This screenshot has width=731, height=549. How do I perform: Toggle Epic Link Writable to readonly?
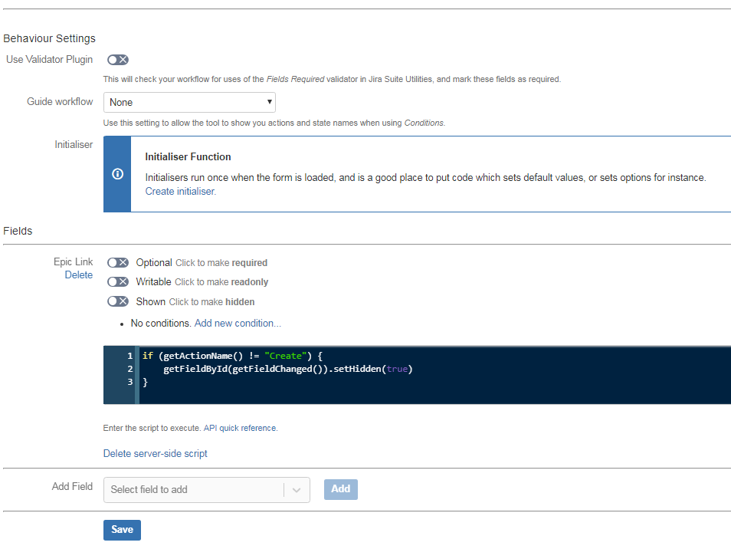[x=117, y=281]
